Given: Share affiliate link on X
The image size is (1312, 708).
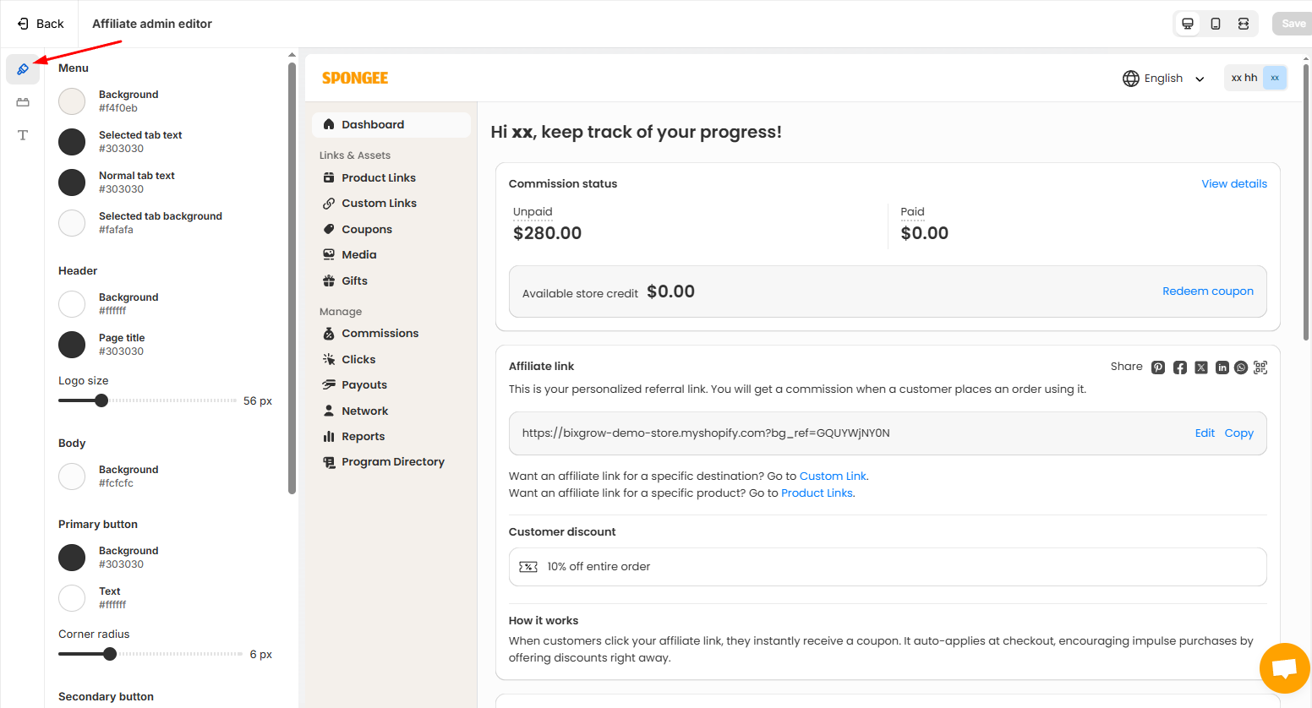Looking at the screenshot, I should pyautogui.click(x=1201, y=368).
